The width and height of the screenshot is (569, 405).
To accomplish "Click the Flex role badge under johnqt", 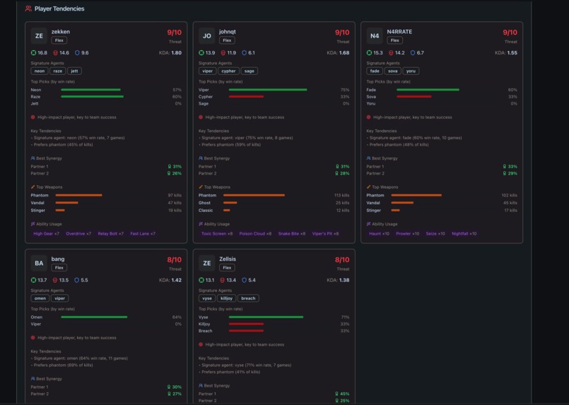I will pyautogui.click(x=227, y=40).
